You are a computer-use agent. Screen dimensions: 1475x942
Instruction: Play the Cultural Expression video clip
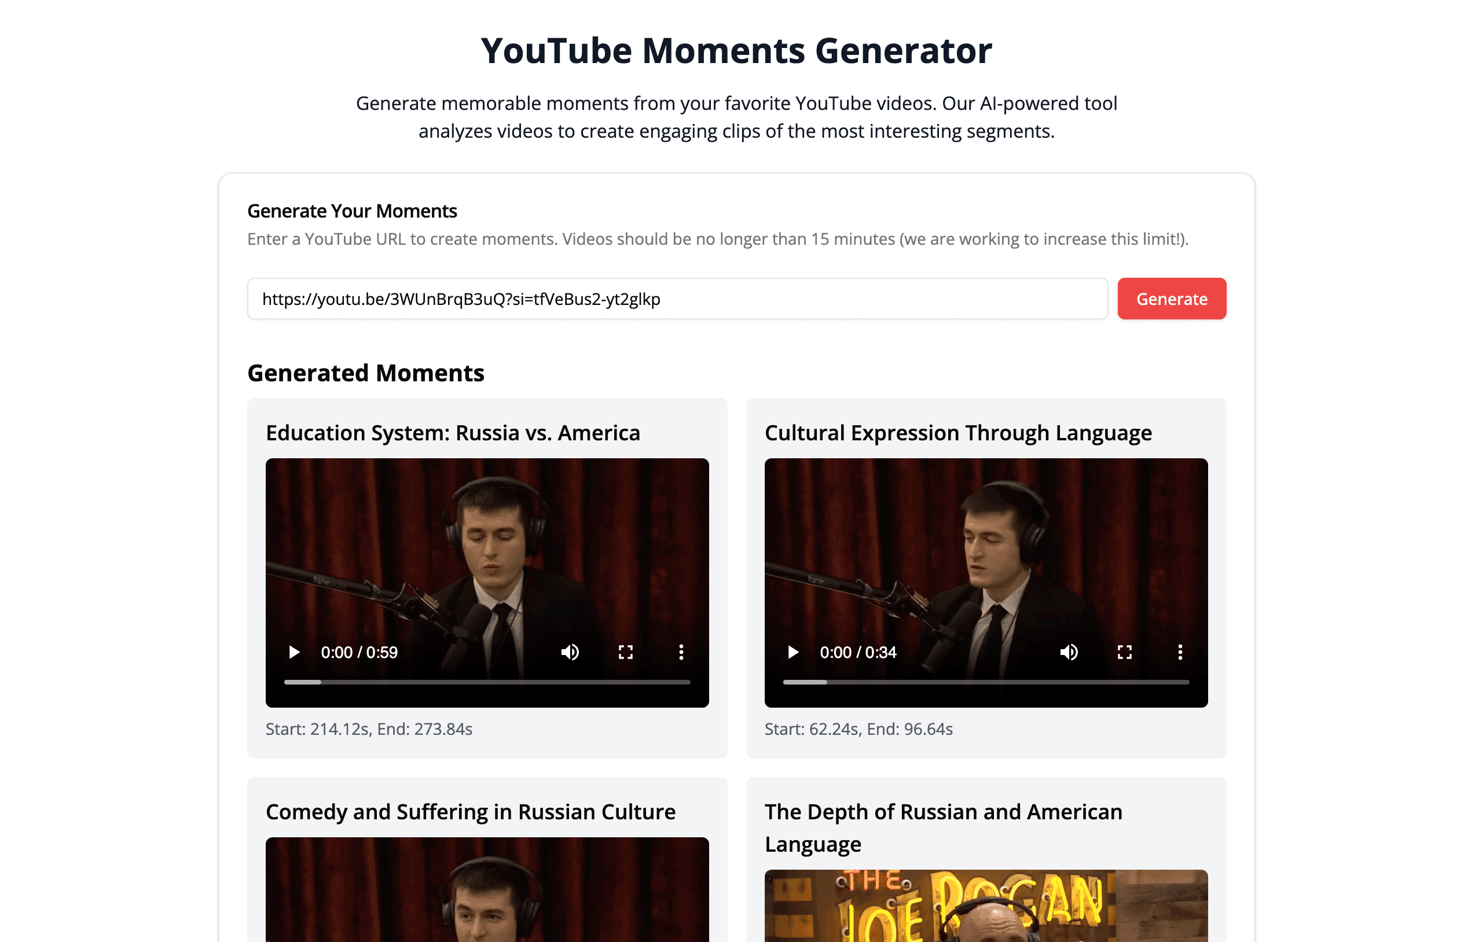(793, 653)
